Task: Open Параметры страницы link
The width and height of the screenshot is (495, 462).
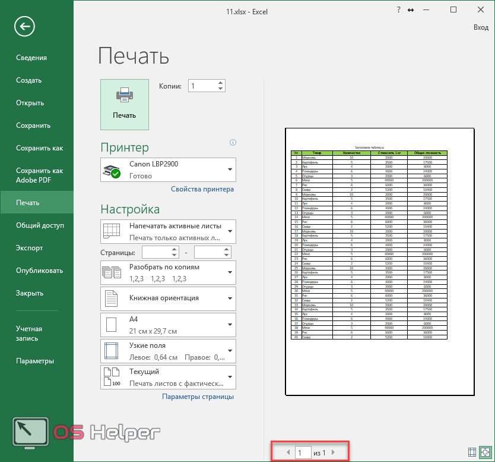Action: 198,397
